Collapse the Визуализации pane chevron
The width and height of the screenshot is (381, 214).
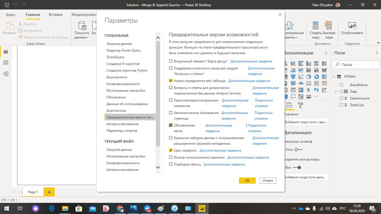click(326, 53)
